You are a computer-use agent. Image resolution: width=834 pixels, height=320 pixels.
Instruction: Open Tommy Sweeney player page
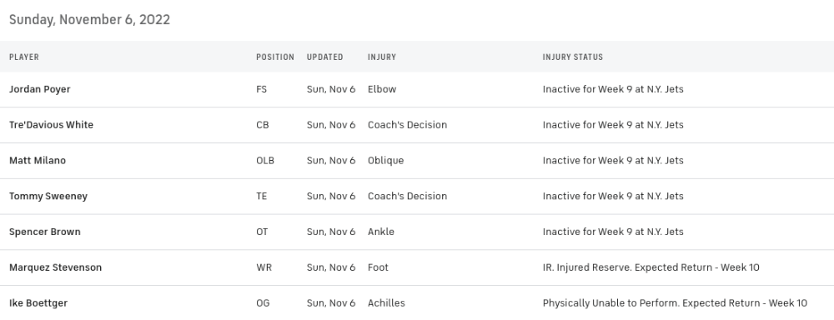coord(48,196)
